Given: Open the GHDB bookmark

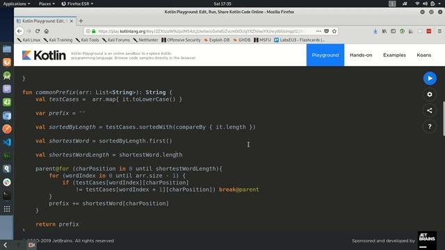Looking at the screenshot, I should point(242,40).
